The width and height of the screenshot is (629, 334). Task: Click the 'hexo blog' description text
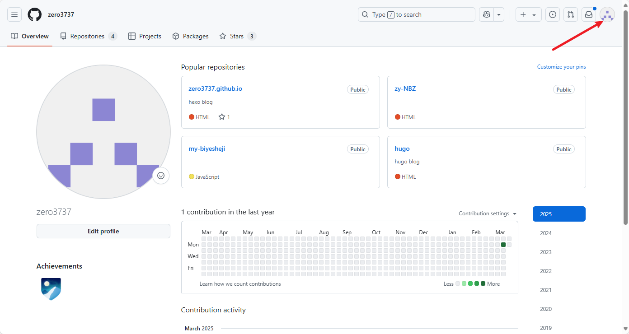201,102
